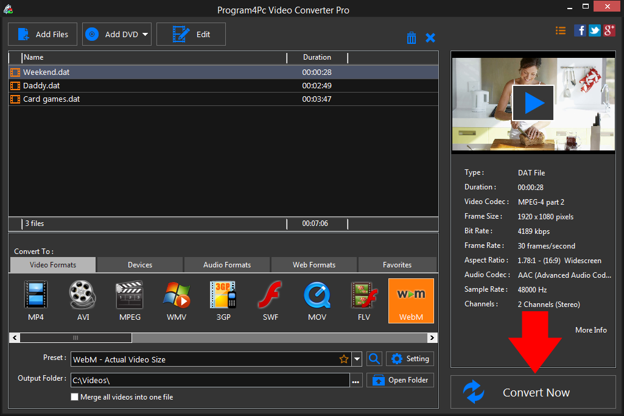
Task: Enable Merge all videos into one file
Action: pyautogui.click(x=75, y=397)
